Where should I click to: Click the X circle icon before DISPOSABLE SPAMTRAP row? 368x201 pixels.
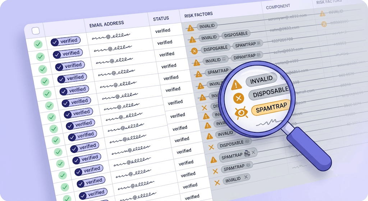pyautogui.click(x=194, y=51)
